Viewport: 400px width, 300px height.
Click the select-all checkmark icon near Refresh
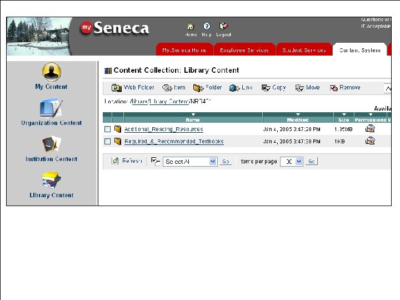[156, 161]
